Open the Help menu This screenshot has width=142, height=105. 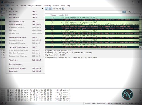tap(68, 5)
